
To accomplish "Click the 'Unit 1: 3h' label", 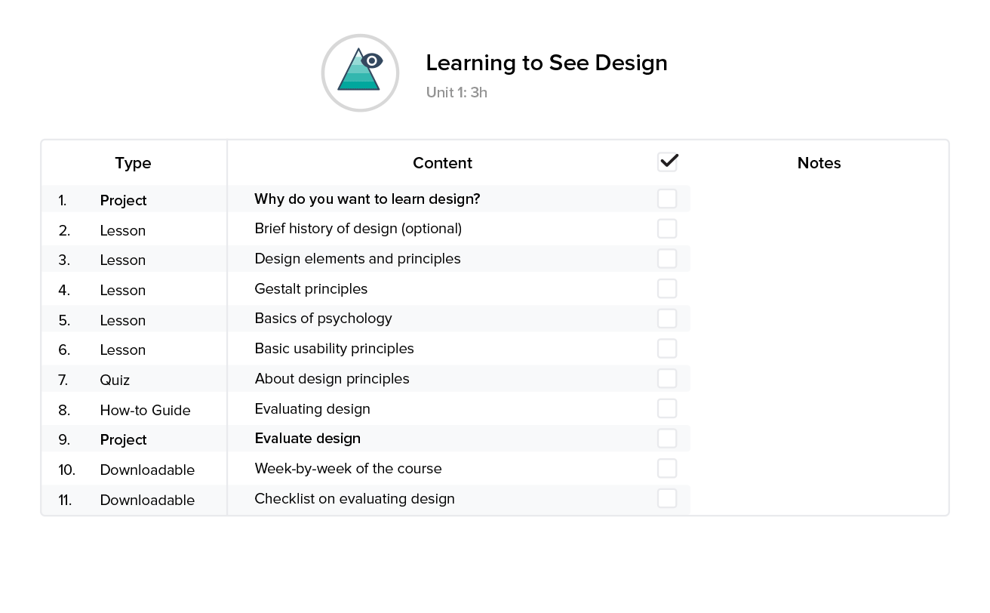I will (457, 92).
